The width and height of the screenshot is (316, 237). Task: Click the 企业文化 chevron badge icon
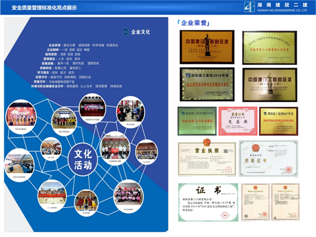(125, 32)
